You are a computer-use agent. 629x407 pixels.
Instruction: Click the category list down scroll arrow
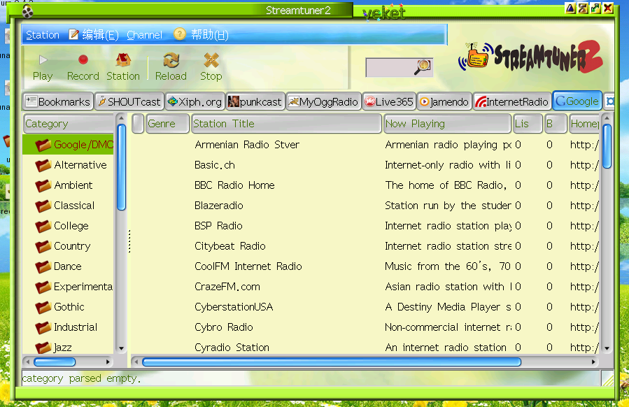(121, 348)
